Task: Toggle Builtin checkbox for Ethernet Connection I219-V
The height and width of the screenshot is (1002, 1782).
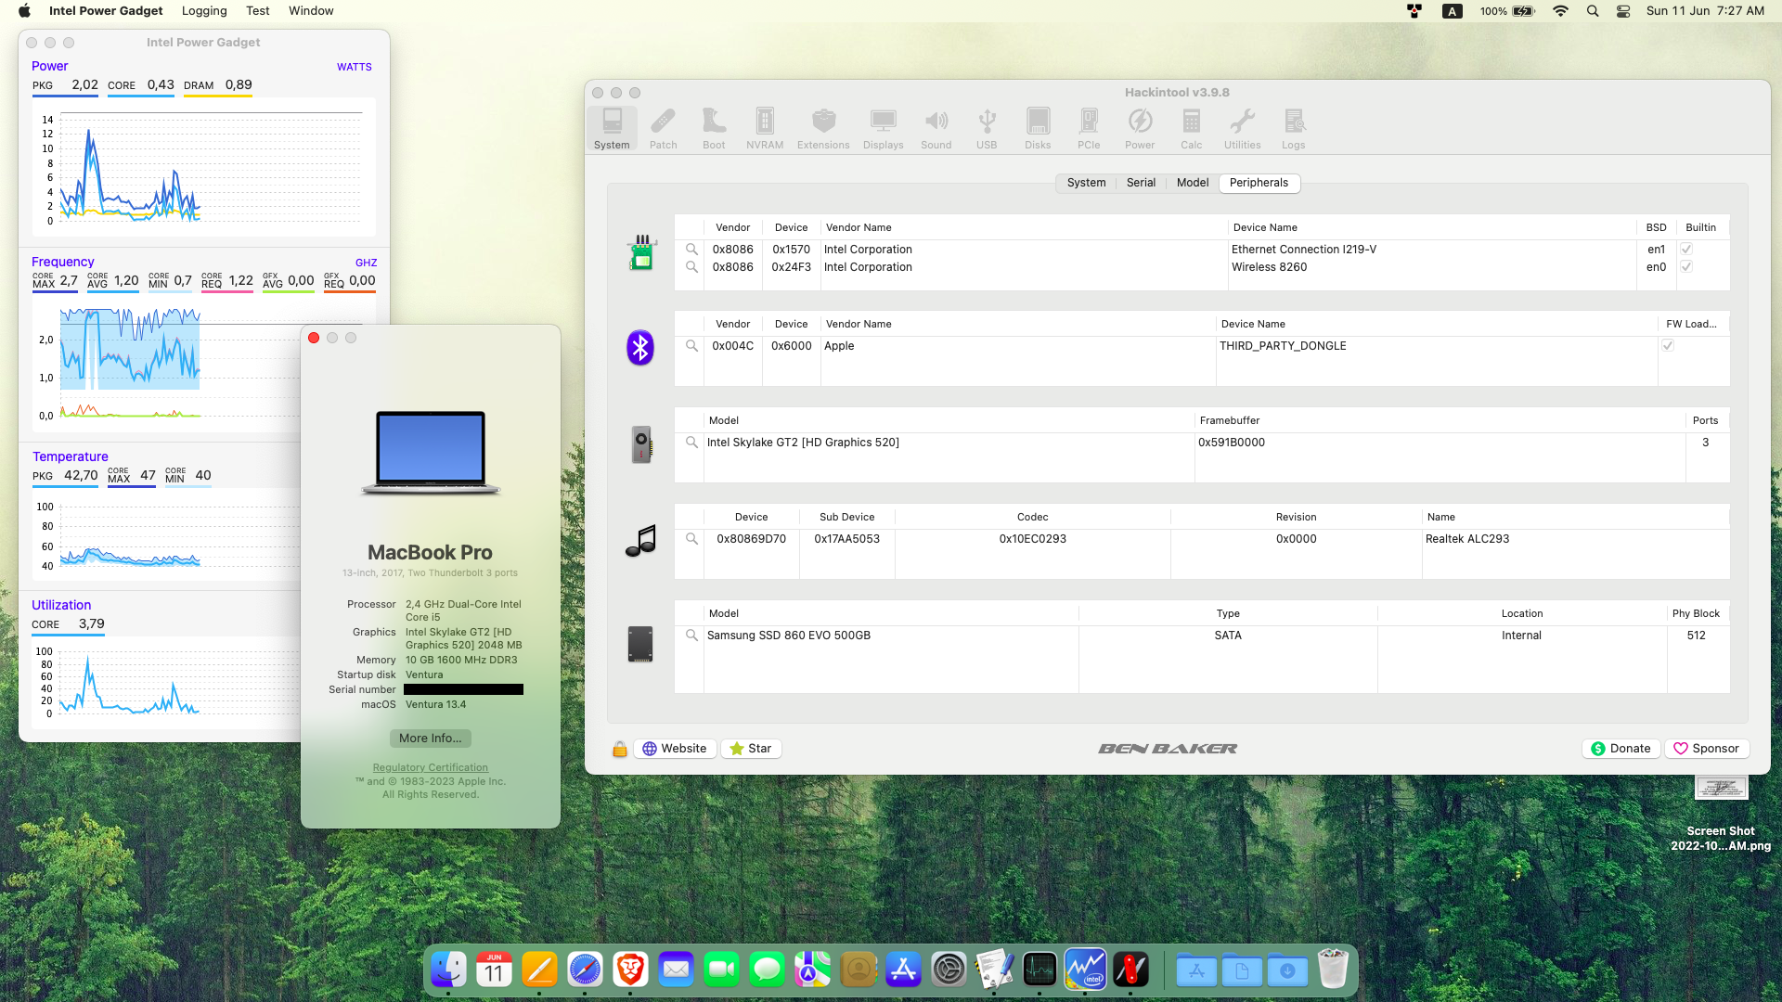Action: 1686,250
